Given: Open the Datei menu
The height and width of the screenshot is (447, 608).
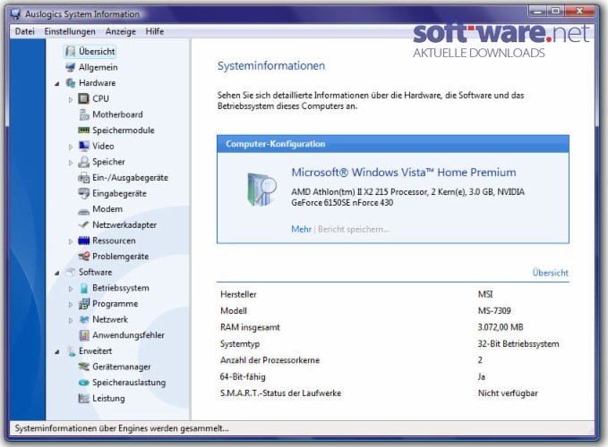Looking at the screenshot, I should pyautogui.click(x=25, y=31).
